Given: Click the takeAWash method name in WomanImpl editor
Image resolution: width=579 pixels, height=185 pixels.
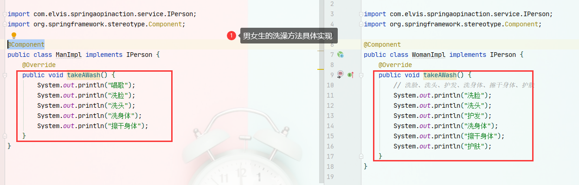Looking at the screenshot, I should tap(440, 75).
